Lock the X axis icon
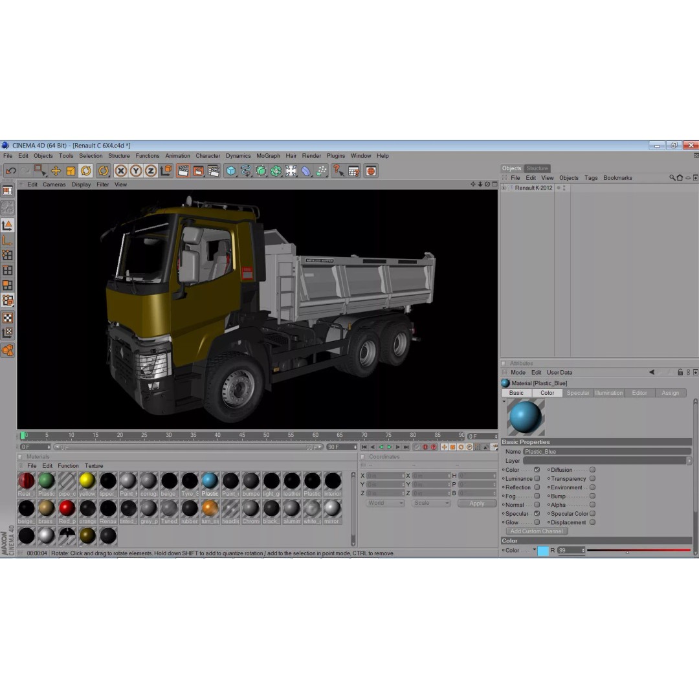699x699 pixels. click(120, 171)
